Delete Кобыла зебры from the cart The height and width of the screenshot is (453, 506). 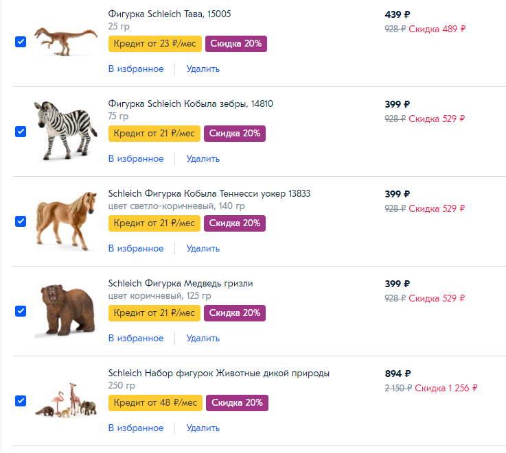tap(203, 158)
